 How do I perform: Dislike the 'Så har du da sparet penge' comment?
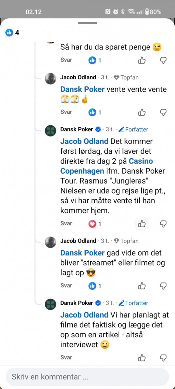pyautogui.click(x=163, y=60)
